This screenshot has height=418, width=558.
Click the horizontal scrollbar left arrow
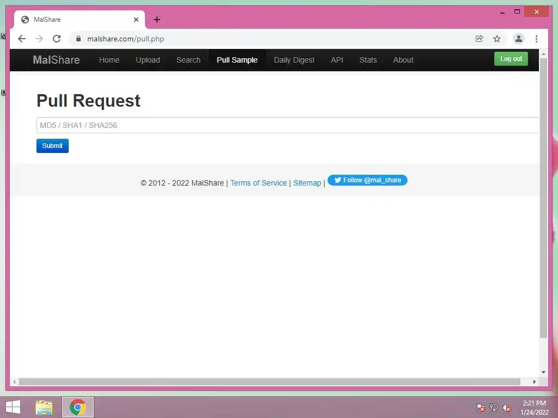[14, 382]
